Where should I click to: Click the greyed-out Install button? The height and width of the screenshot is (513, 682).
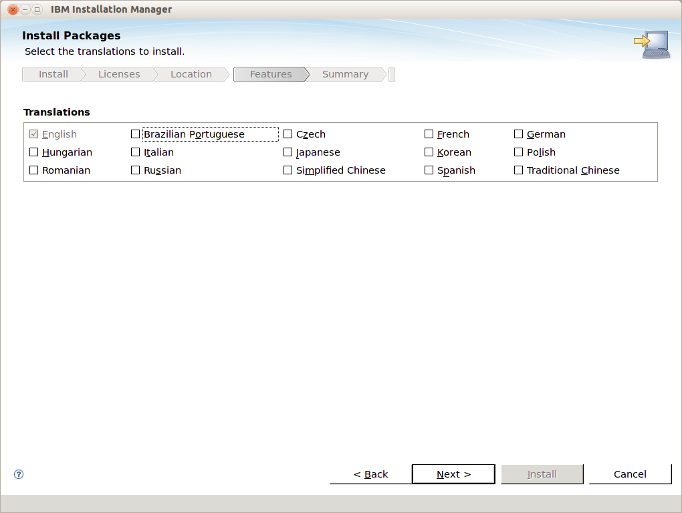[542, 474]
